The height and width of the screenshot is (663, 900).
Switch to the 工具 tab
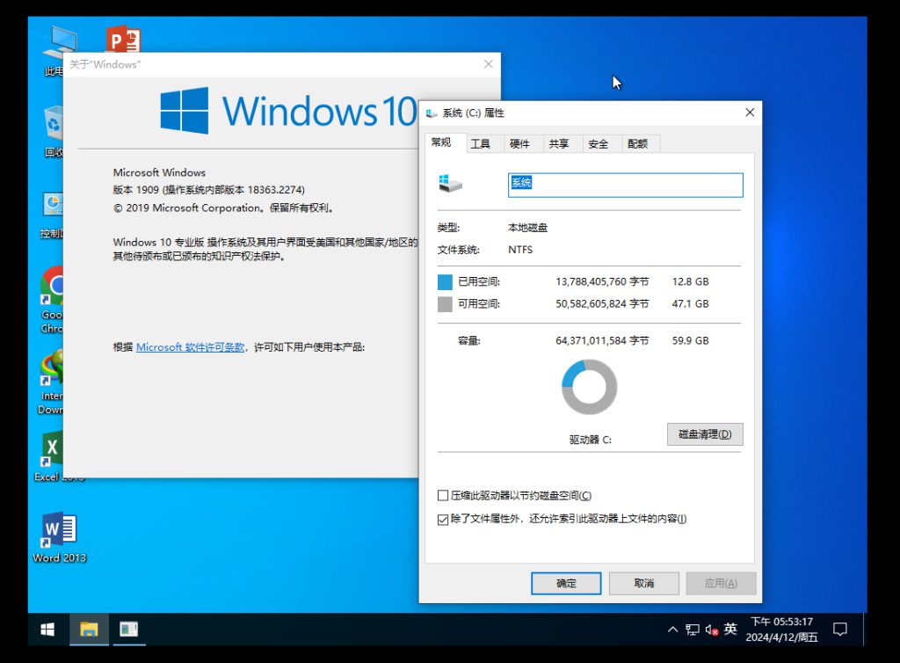pyautogui.click(x=480, y=144)
